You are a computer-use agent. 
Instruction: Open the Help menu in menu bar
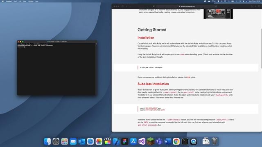[x=37, y=1]
